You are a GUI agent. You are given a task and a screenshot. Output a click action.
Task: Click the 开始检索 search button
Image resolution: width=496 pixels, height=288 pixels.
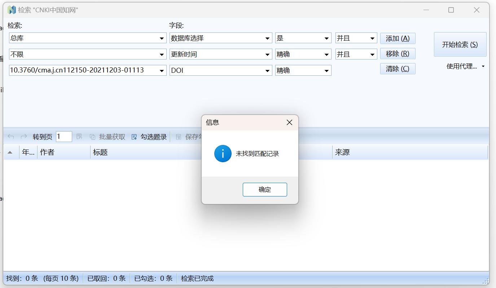(x=460, y=44)
